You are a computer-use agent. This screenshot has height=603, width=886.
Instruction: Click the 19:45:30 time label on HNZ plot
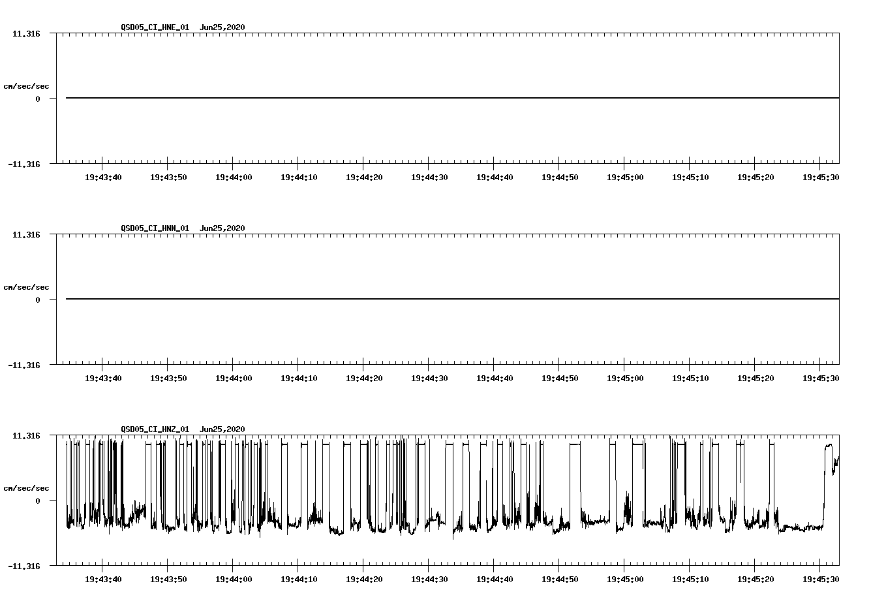(821, 579)
